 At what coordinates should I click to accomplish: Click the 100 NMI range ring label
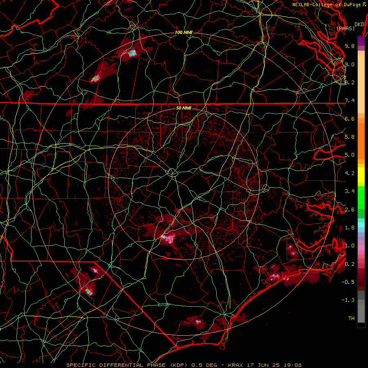[184, 32]
